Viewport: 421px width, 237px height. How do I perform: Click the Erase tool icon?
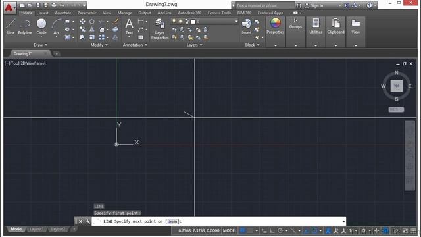point(116,21)
